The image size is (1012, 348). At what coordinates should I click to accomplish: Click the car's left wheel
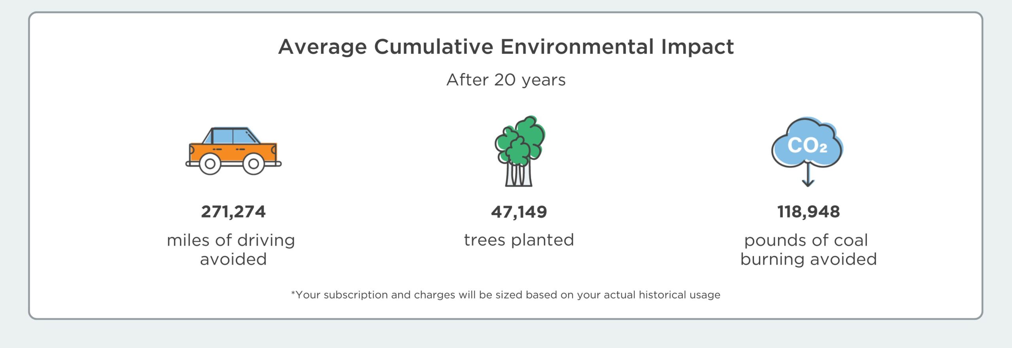point(210,164)
